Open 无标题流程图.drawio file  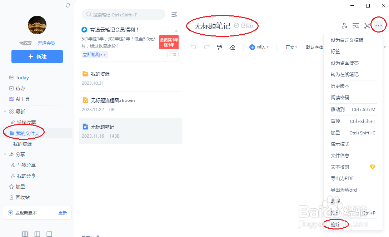coord(130,105)
